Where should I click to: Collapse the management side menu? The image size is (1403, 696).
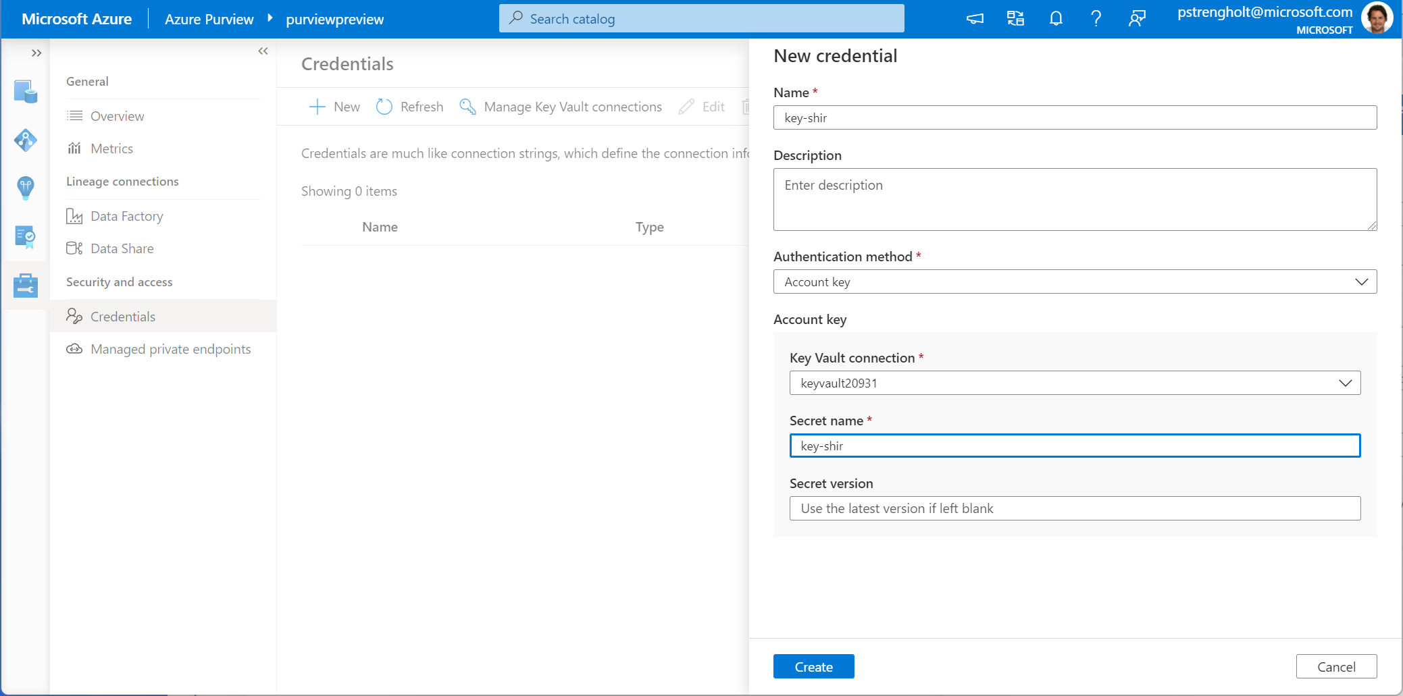(263, 51)
